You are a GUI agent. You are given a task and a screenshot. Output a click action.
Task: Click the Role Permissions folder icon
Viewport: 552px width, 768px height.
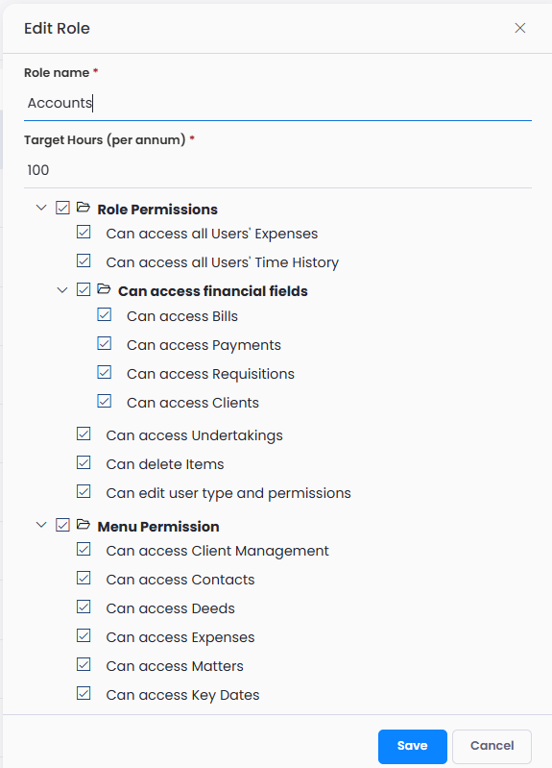click(84, 208)
